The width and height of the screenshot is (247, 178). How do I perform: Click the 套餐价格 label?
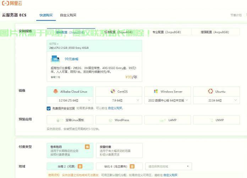coord(55,77)
